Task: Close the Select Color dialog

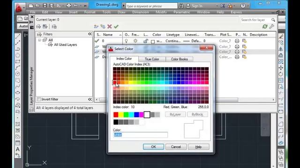Action: click(x=206, y=48)
